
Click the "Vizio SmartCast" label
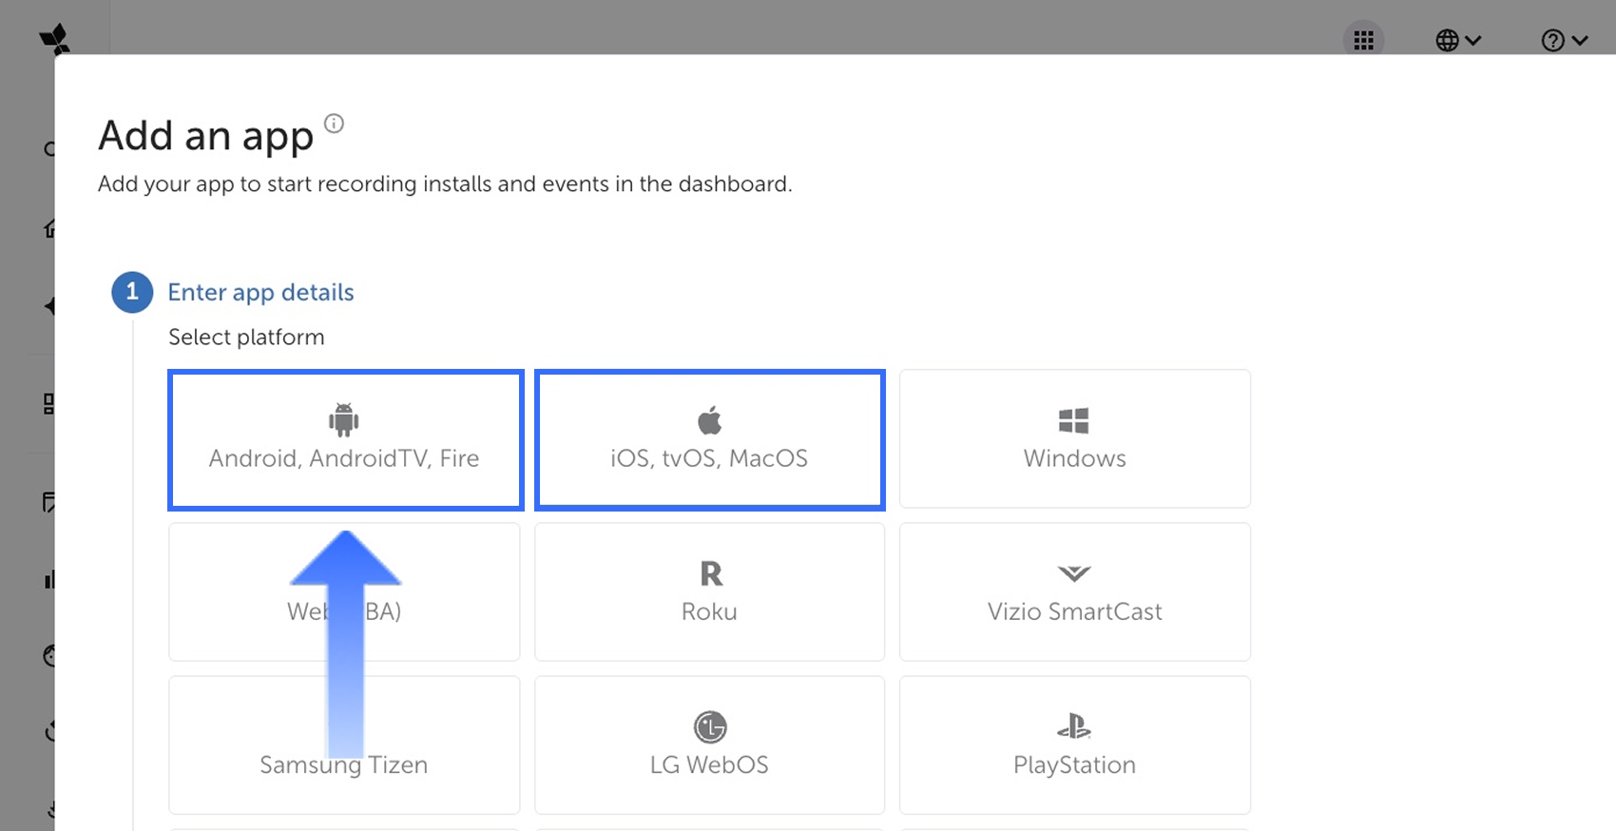pyautogui.click(x=1074, y=611)
